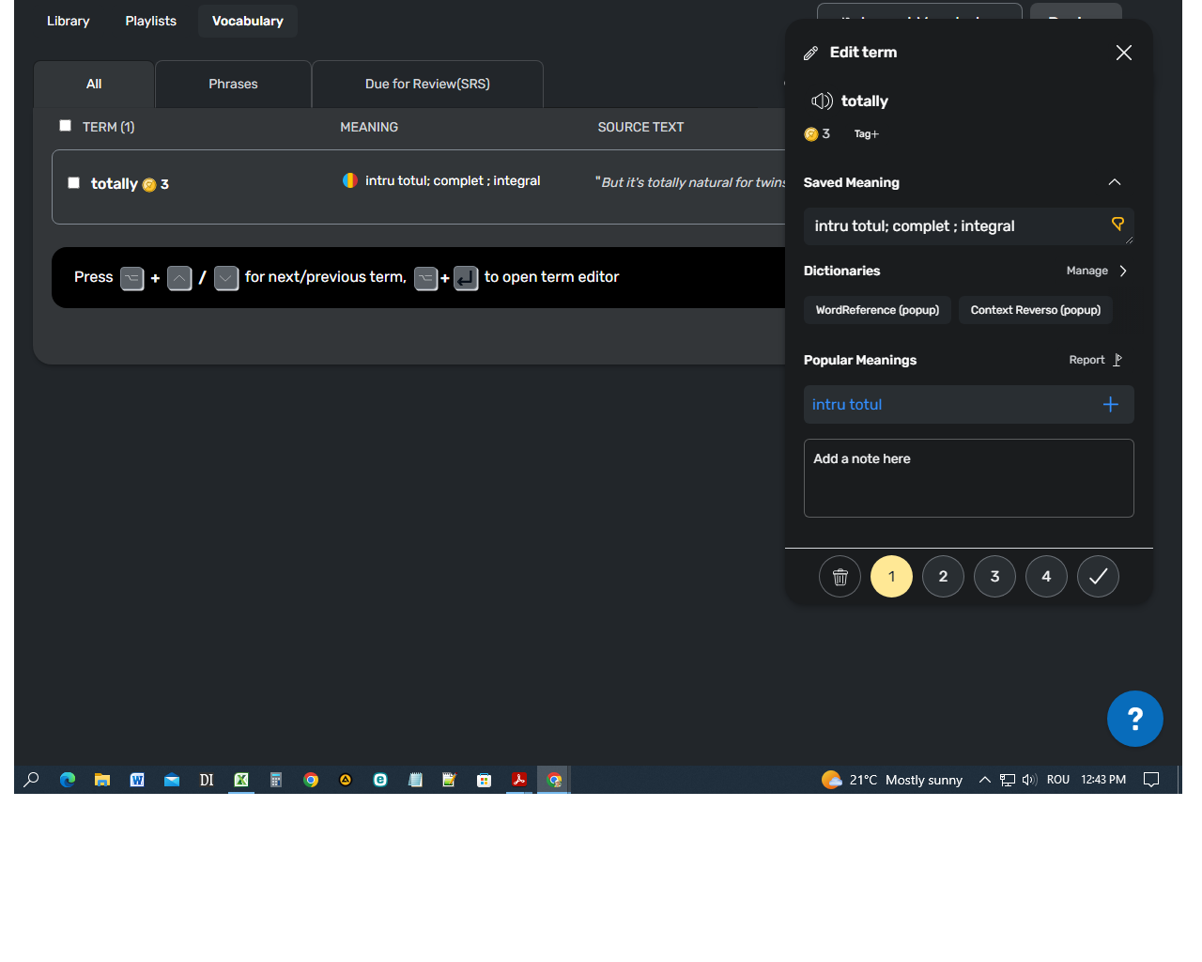Click the chevron next to Manage
The width and height of the screenshot is (1202, 962).
pos(1123,271)
